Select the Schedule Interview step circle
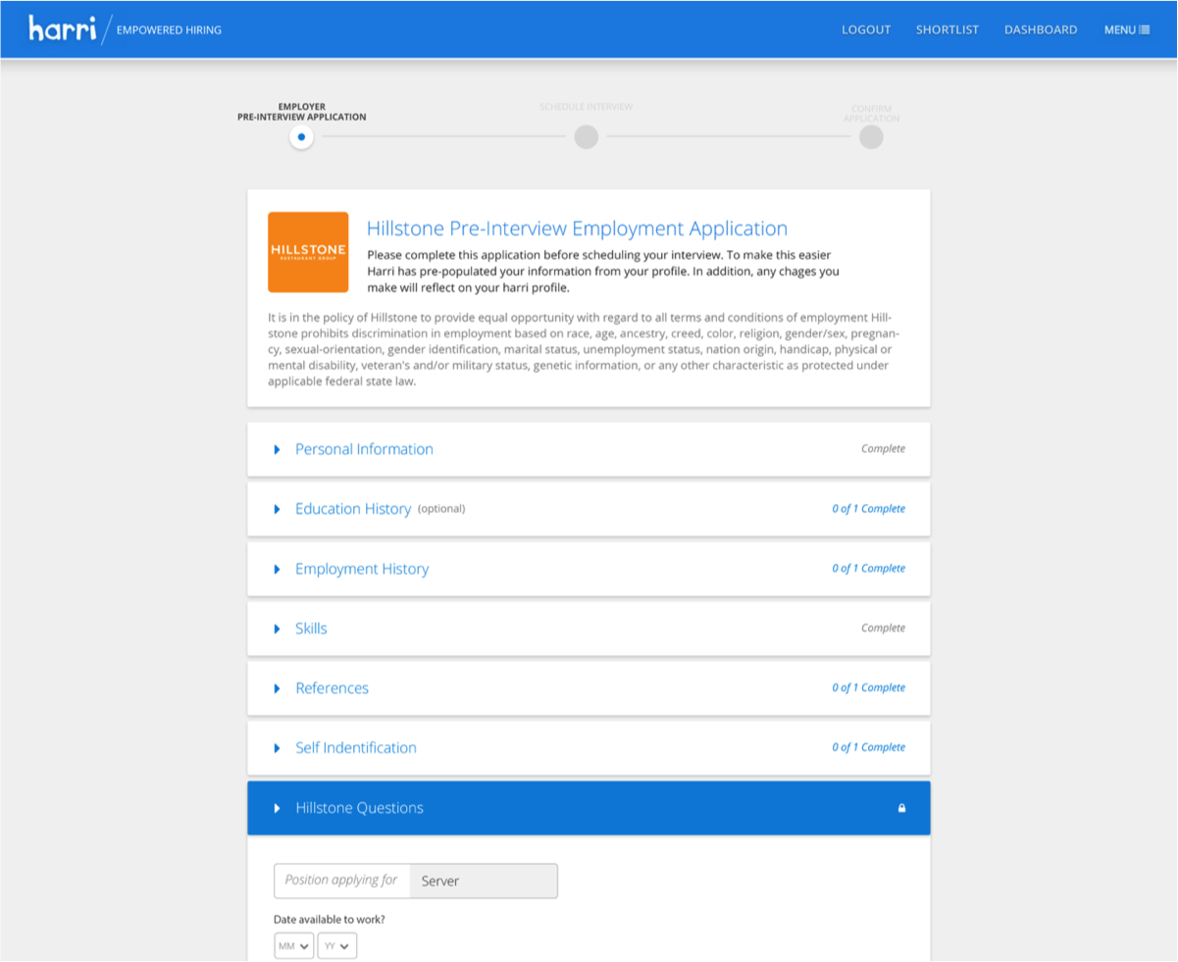Viewport: 1178px width, 962px height. tap(586, 137)
